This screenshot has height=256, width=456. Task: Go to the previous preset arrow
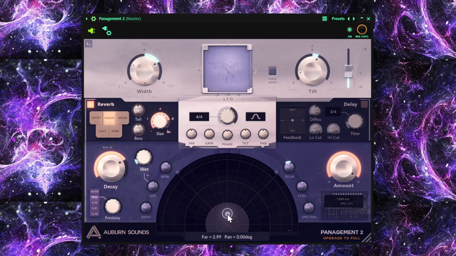(x=348, y=18)
